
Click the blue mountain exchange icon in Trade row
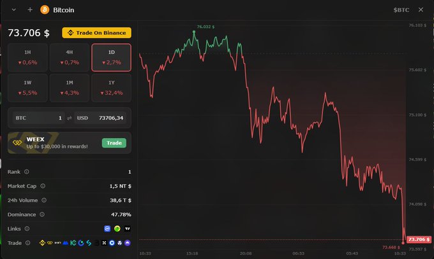click(65, 243)
